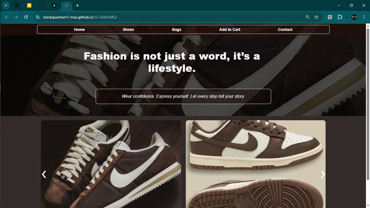Click the "Fashion is not just a word" headline
This screenshot has width=370, height=208.
[x=172, y=62]
